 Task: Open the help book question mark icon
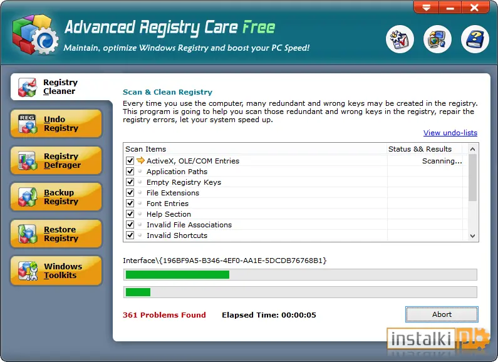click(x=475, y=39)
